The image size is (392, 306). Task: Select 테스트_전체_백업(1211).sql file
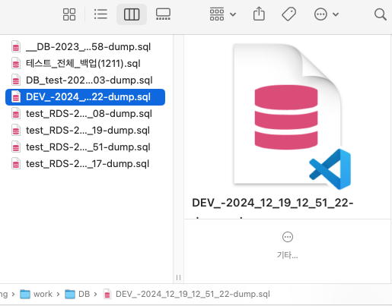[x=85, y=64]
